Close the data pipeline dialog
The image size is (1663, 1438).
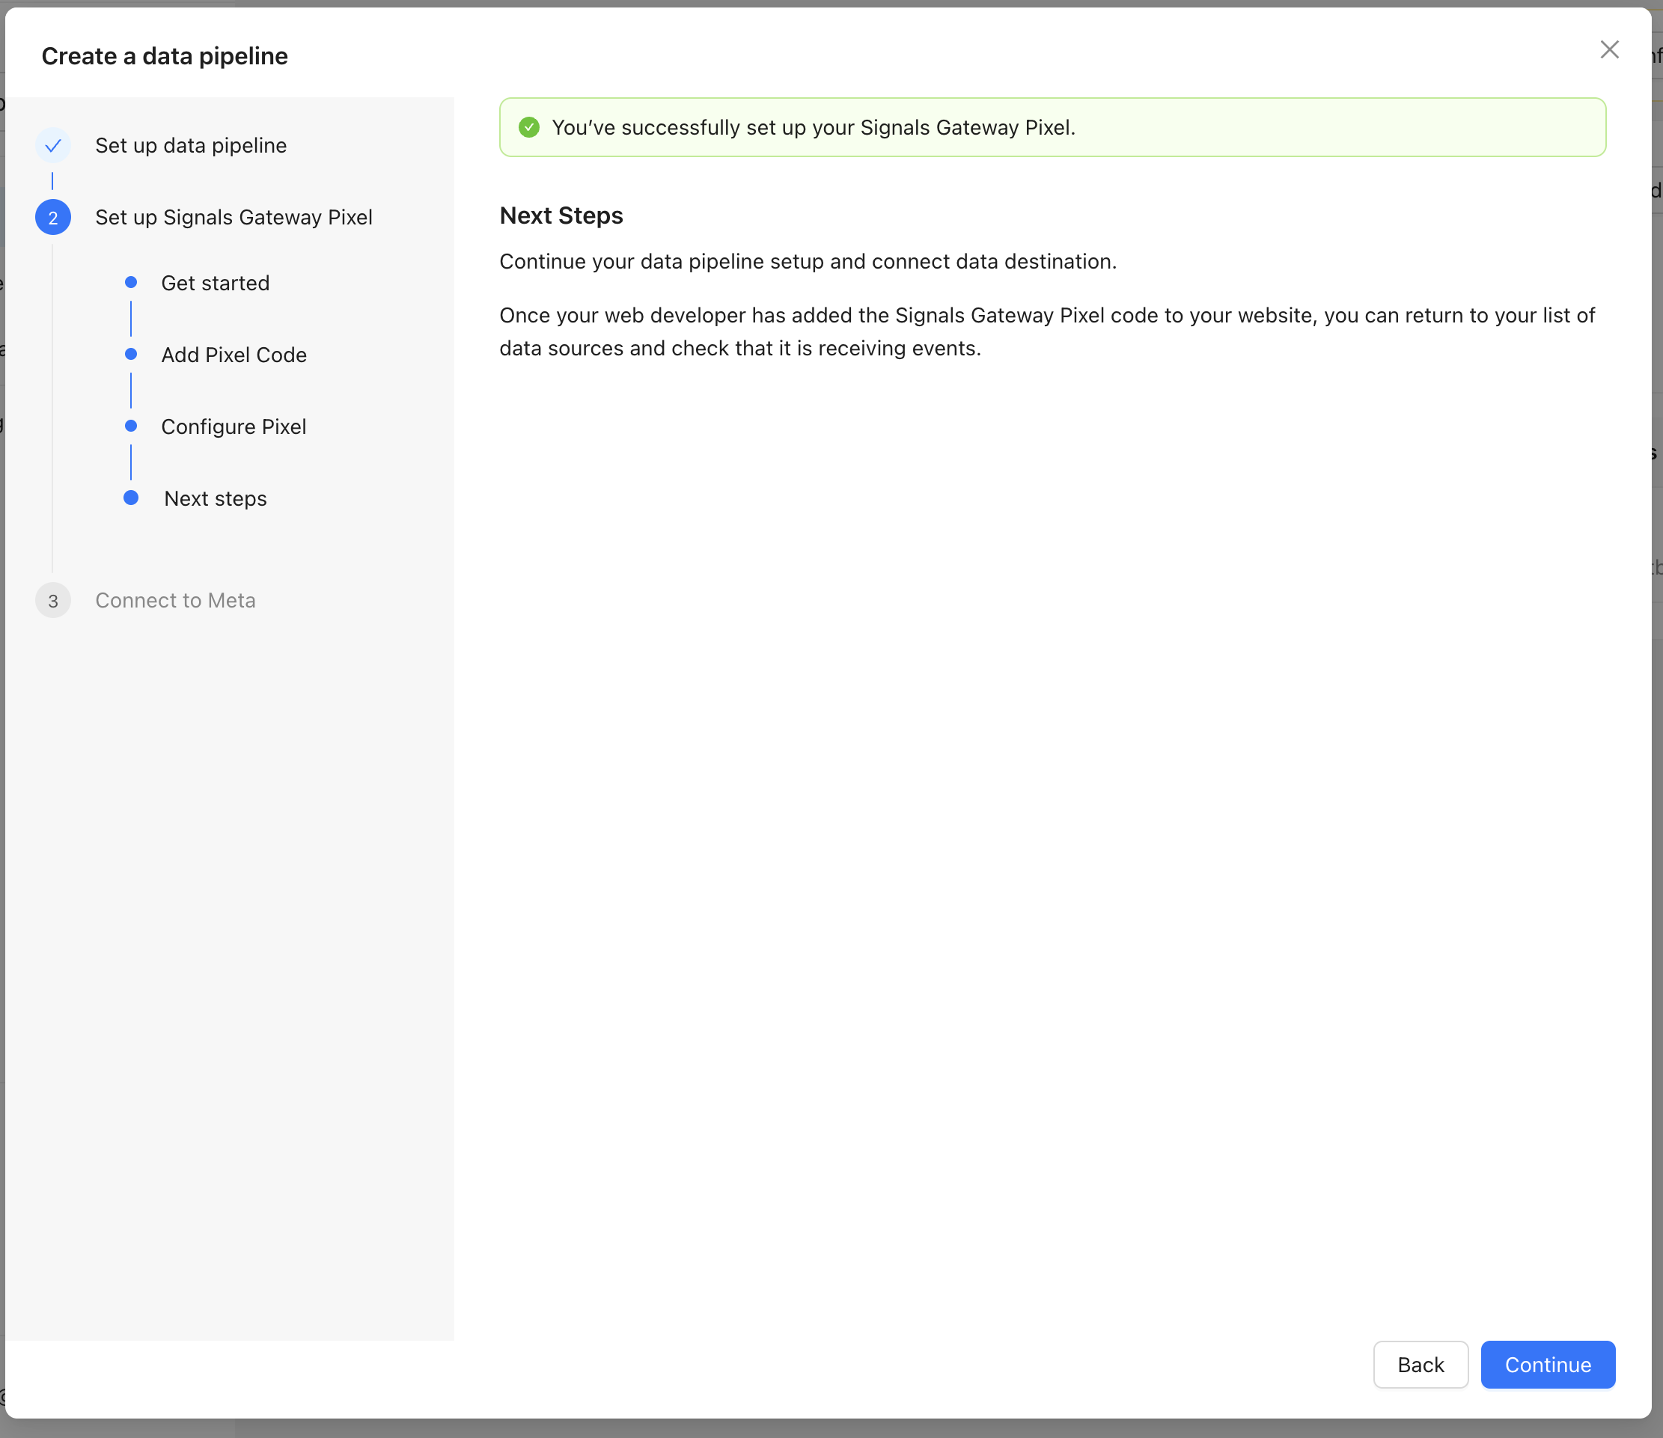pyautogui.click(x=1608, y=49)
